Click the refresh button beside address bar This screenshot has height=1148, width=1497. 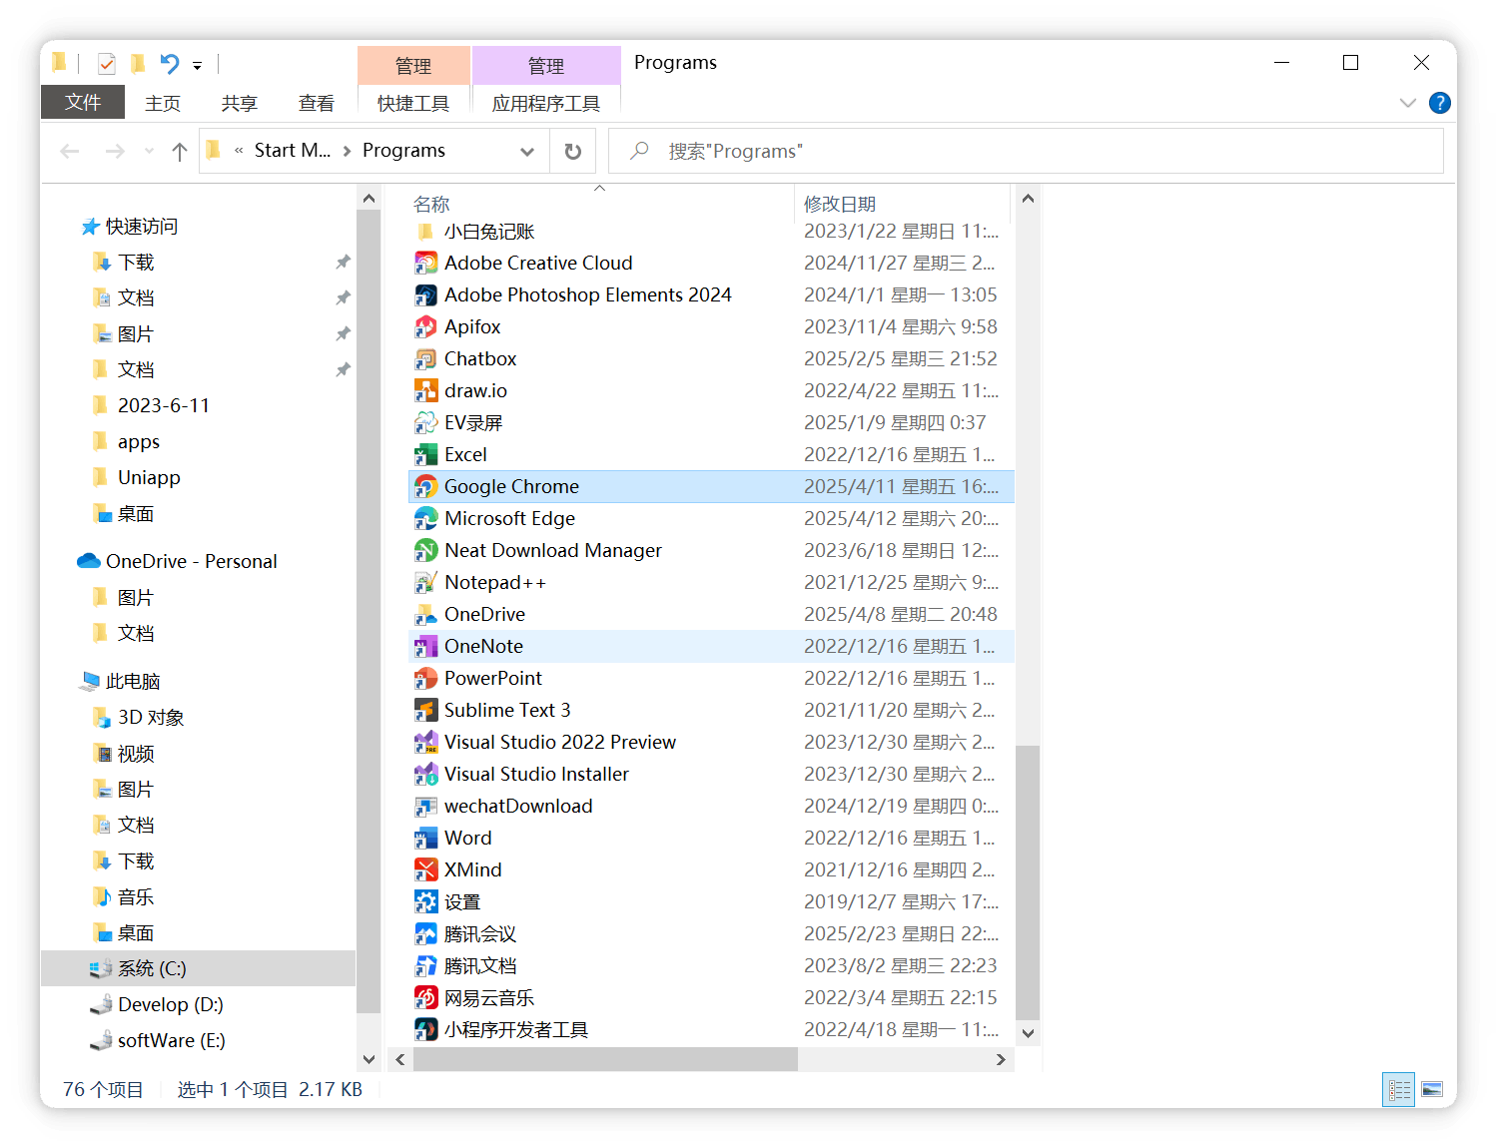coord(572,152)
